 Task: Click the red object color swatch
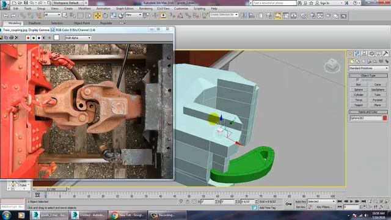point(385,118)
